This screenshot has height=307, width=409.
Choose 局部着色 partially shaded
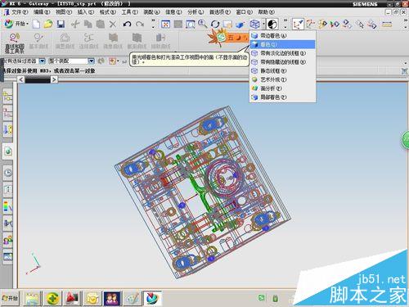[x=282, y=97]
